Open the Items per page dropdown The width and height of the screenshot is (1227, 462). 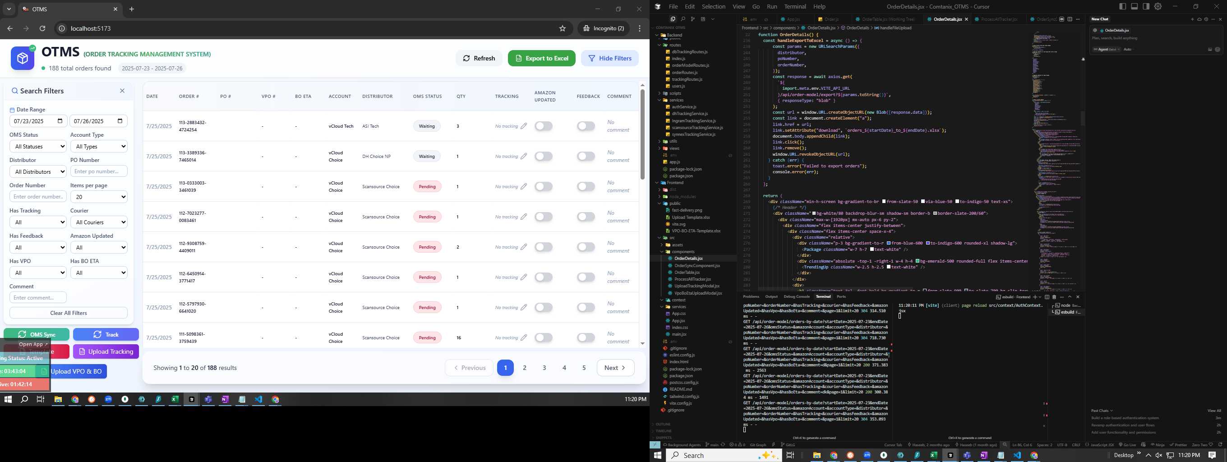99,197
